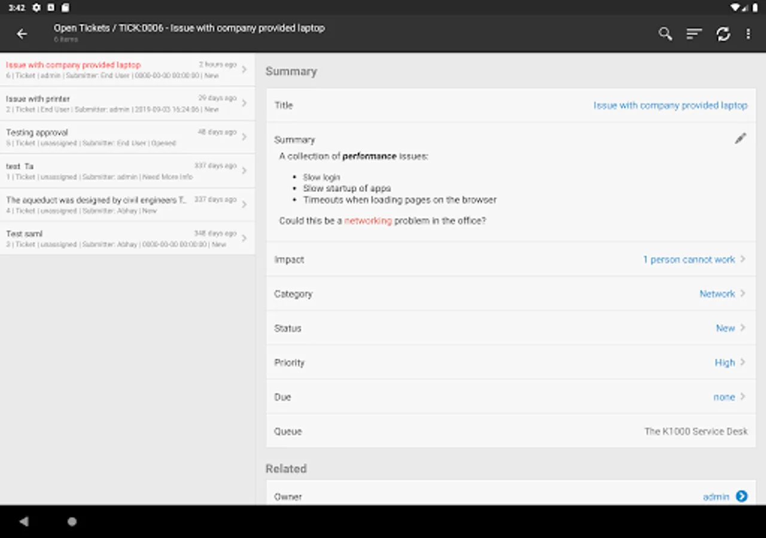Open Impact chevron '1 person cannot work'

pyautogui.click(x=743, y=259)
